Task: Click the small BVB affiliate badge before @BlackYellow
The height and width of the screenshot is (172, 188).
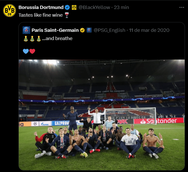Action: (74, 7)
